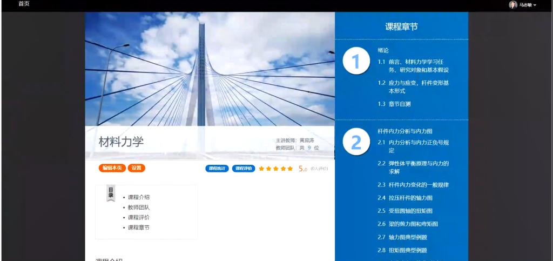Click the 目录 bookmark ribbon icon

pos(111,193)
